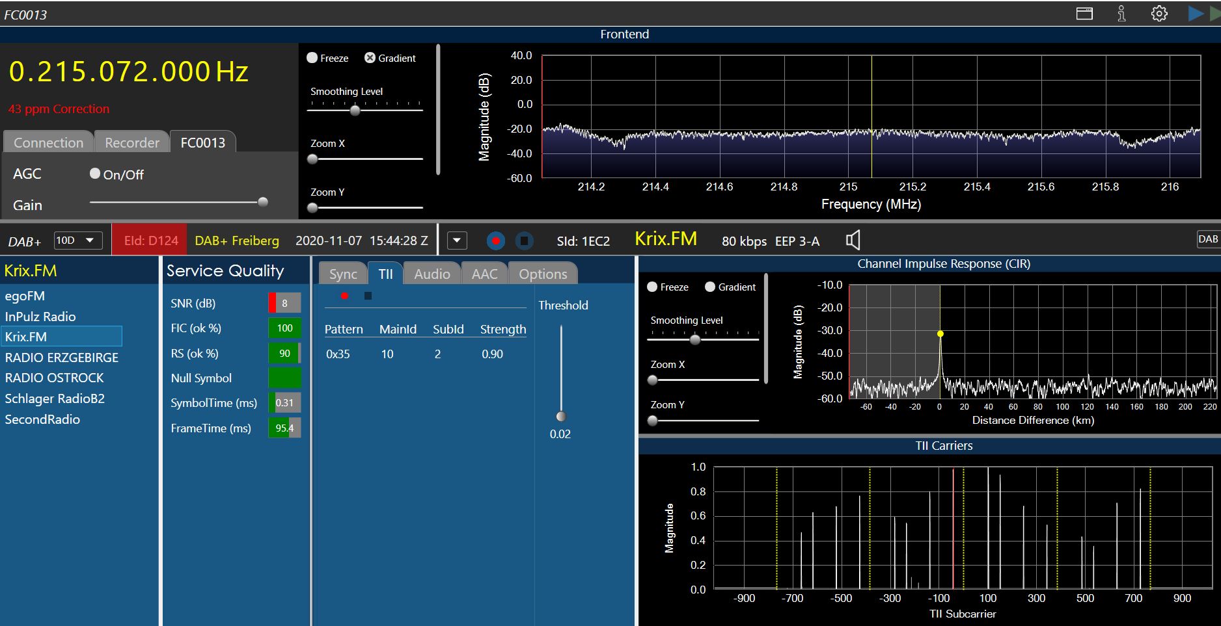The image size is (1221, 626).
Task: Click the info icon in title bar
Action: (1121, 14)
